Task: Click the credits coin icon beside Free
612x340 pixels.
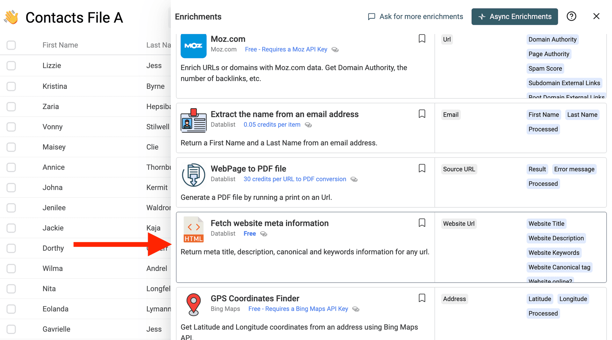Action: coord(264,234)
